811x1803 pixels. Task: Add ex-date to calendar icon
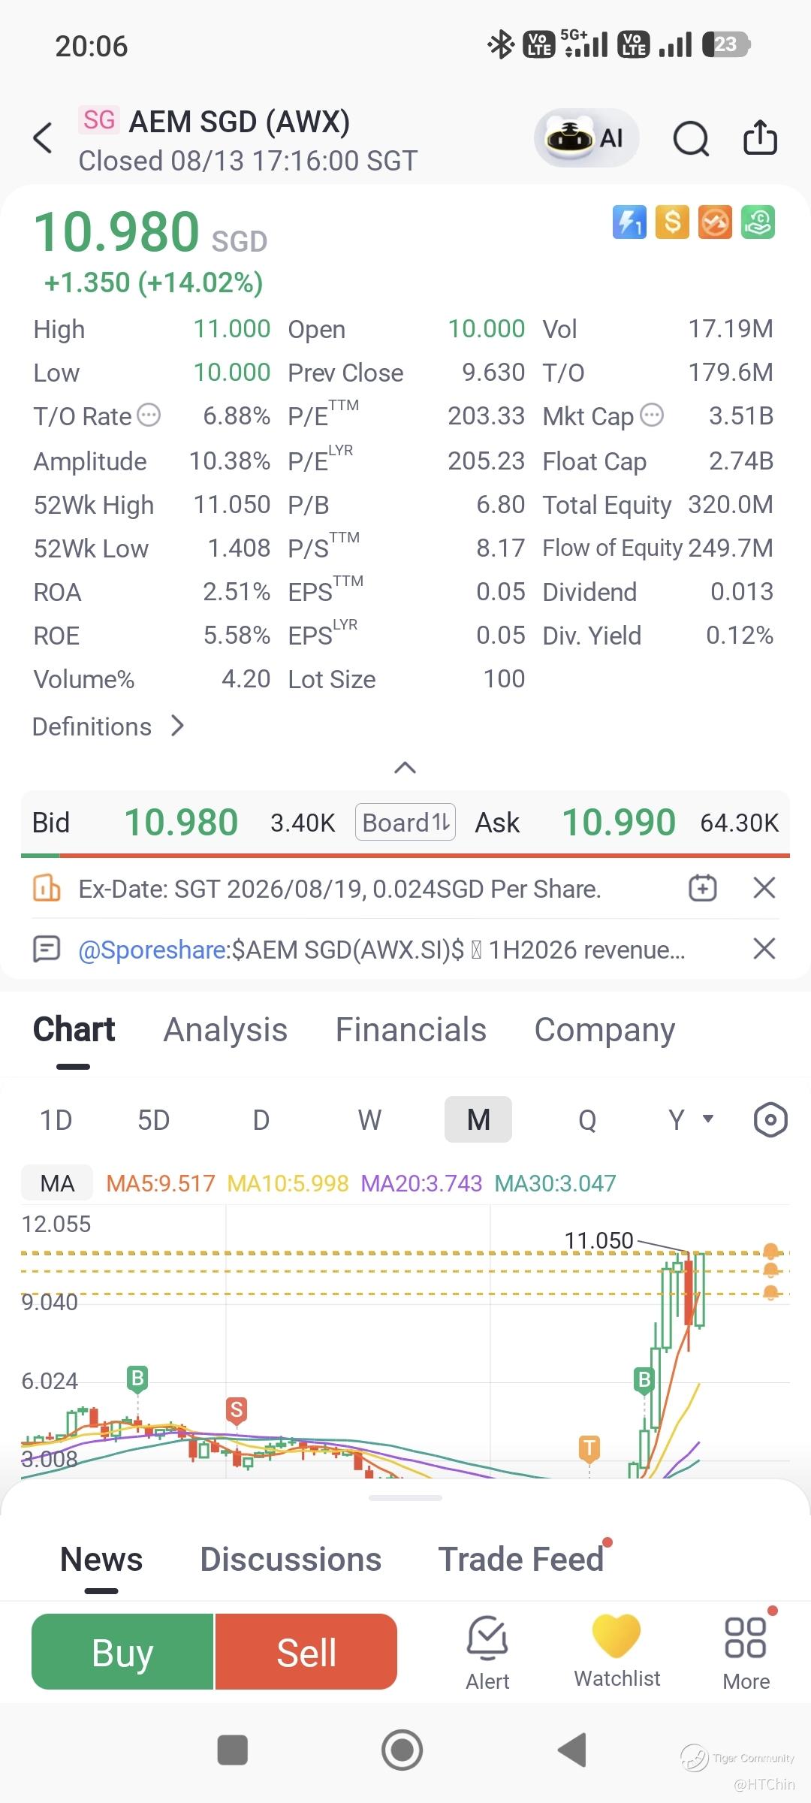coord(703,888)
